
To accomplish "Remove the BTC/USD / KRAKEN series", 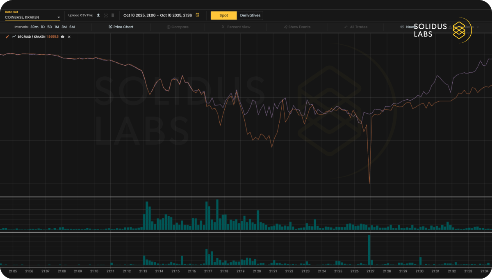I will pyautogui.click(x=69, y=37).
